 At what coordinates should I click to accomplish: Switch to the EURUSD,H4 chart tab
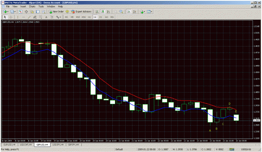(9, 144)
